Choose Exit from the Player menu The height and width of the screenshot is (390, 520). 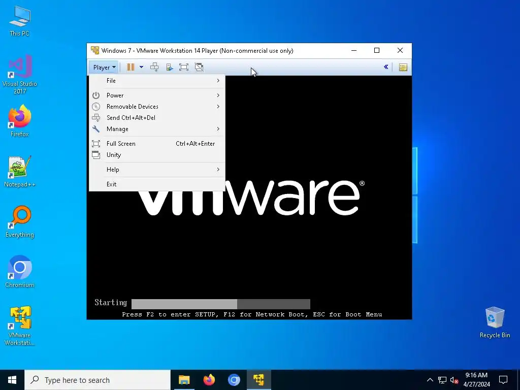click(x=157, y=184)
